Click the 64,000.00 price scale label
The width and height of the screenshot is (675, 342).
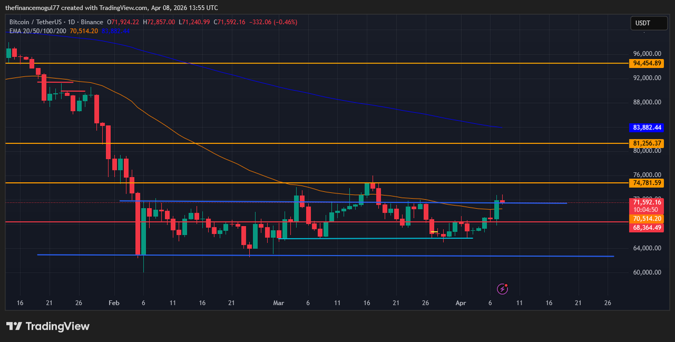click(x=647, y=248)
